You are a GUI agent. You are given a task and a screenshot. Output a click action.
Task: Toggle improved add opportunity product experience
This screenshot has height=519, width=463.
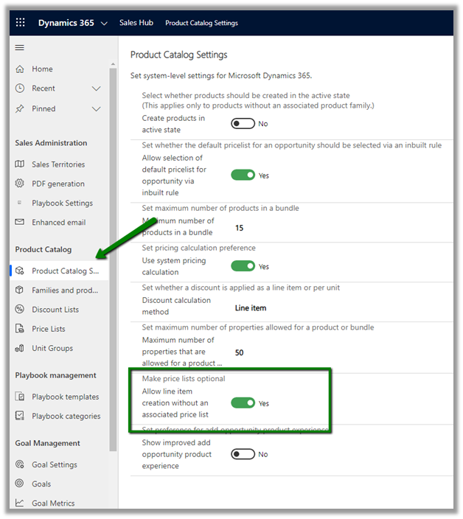(x=243, y=454)
